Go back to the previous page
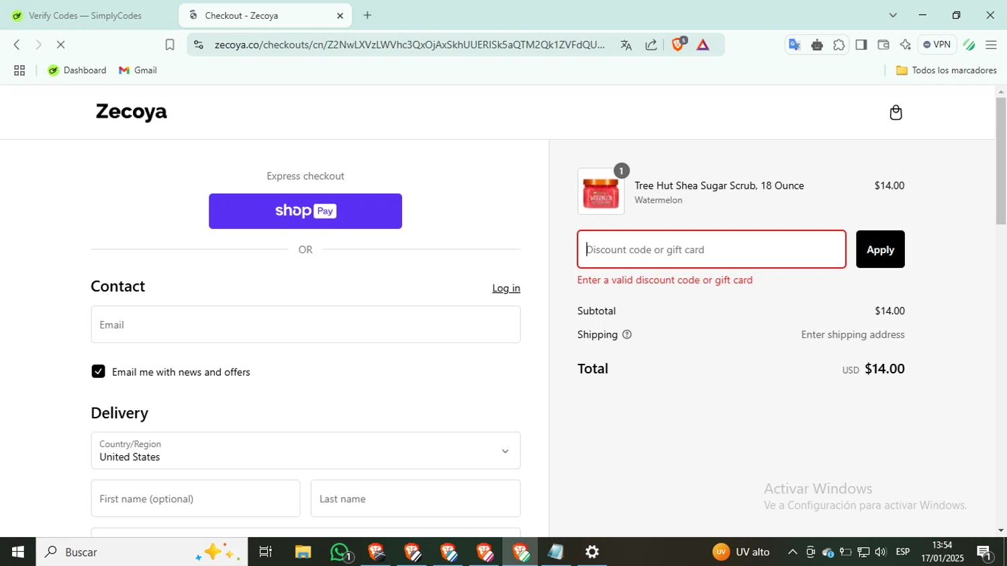 (17, 45)
